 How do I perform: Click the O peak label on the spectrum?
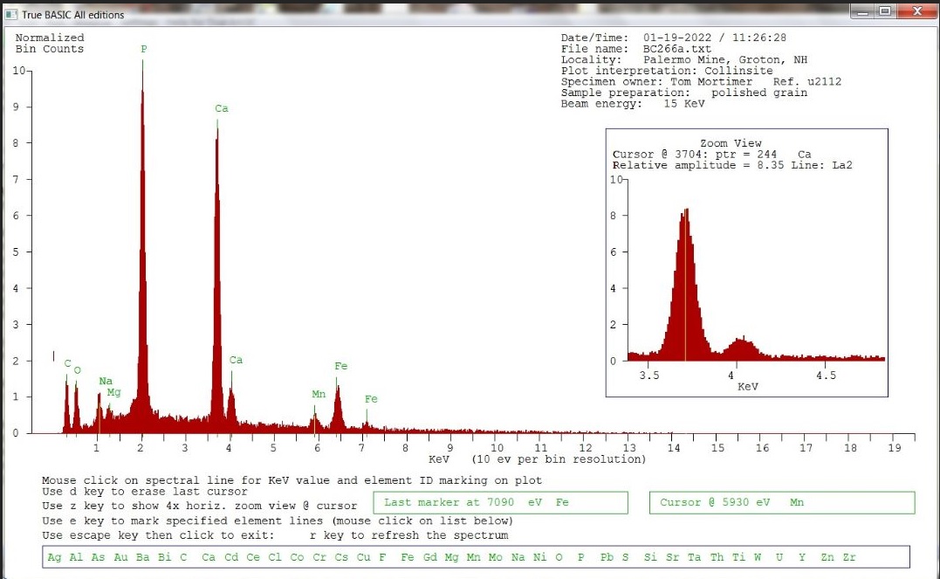pyautogui.click(x=78, y=371)
